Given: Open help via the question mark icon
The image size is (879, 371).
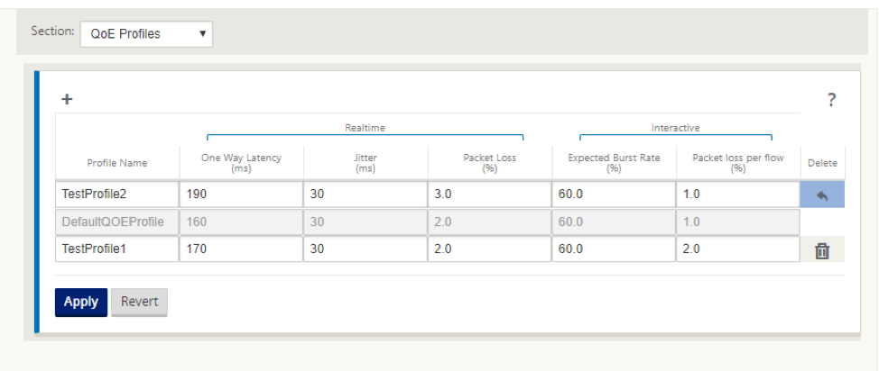Looking at the screenshot, I should 831,100.
